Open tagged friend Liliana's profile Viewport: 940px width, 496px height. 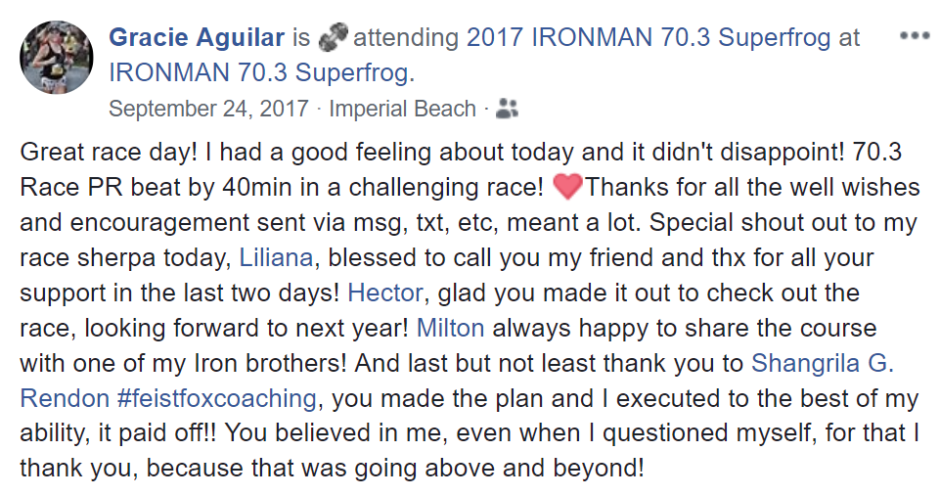tap(276, 258)
